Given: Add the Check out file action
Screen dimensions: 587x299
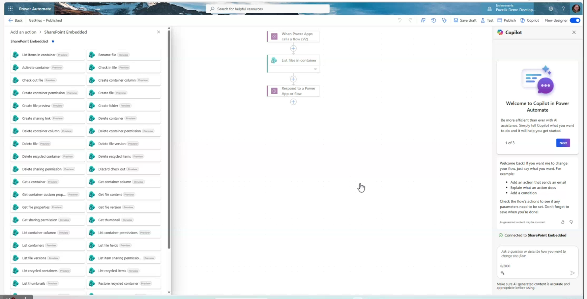Looking at the screenshot, I should (x=48, y=80).
